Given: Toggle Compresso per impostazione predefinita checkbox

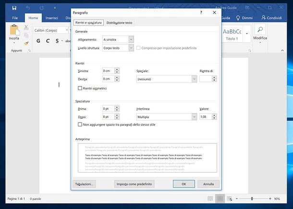Looking at the screenshot, I should 138,48.
